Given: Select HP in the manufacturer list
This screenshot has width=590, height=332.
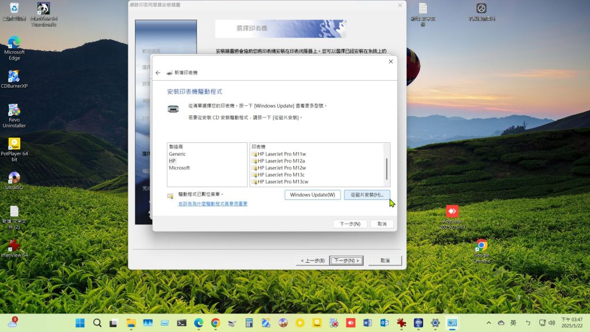Looking at the screenshot, I should pyautogui.click(x=172, y=161).
